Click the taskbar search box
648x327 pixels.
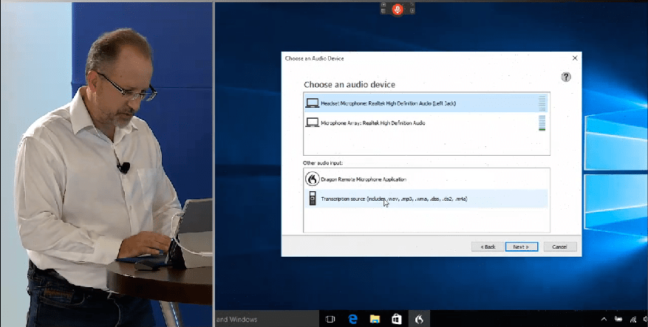click(x=267, y=319)
